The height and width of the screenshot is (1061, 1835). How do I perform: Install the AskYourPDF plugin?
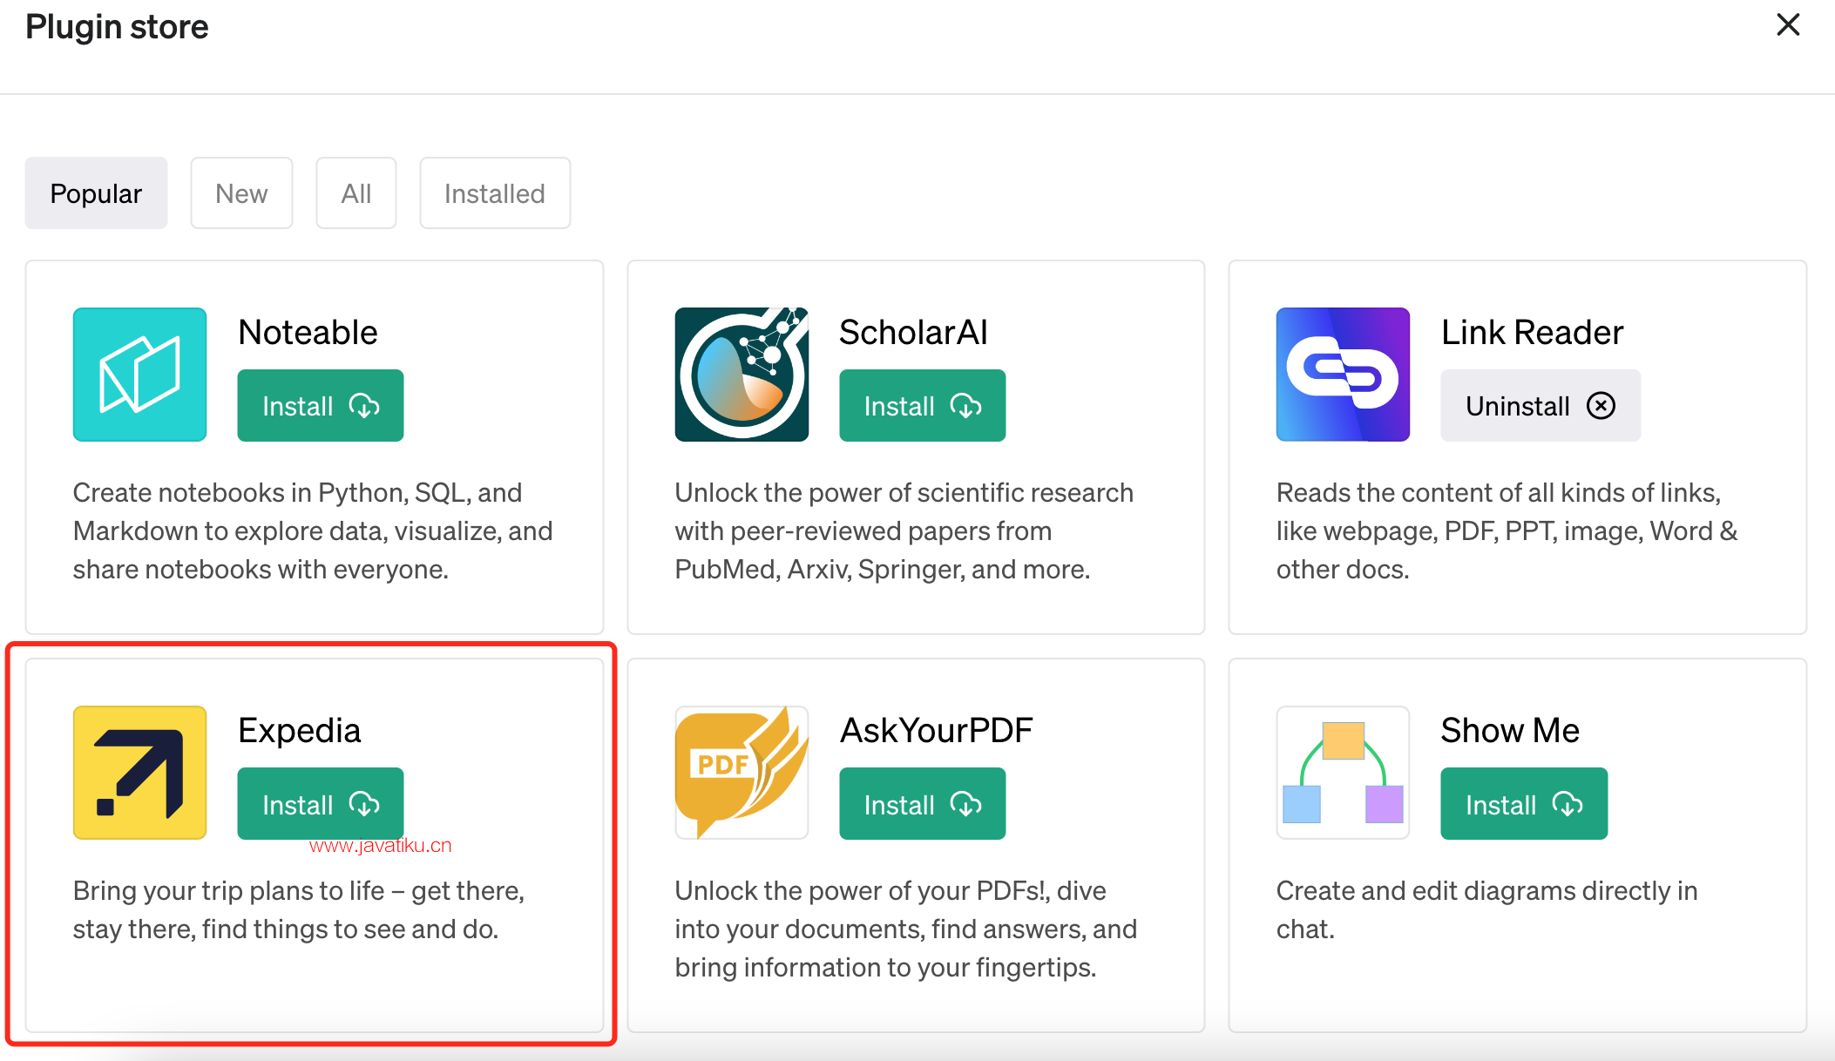(x=922, y=804)
